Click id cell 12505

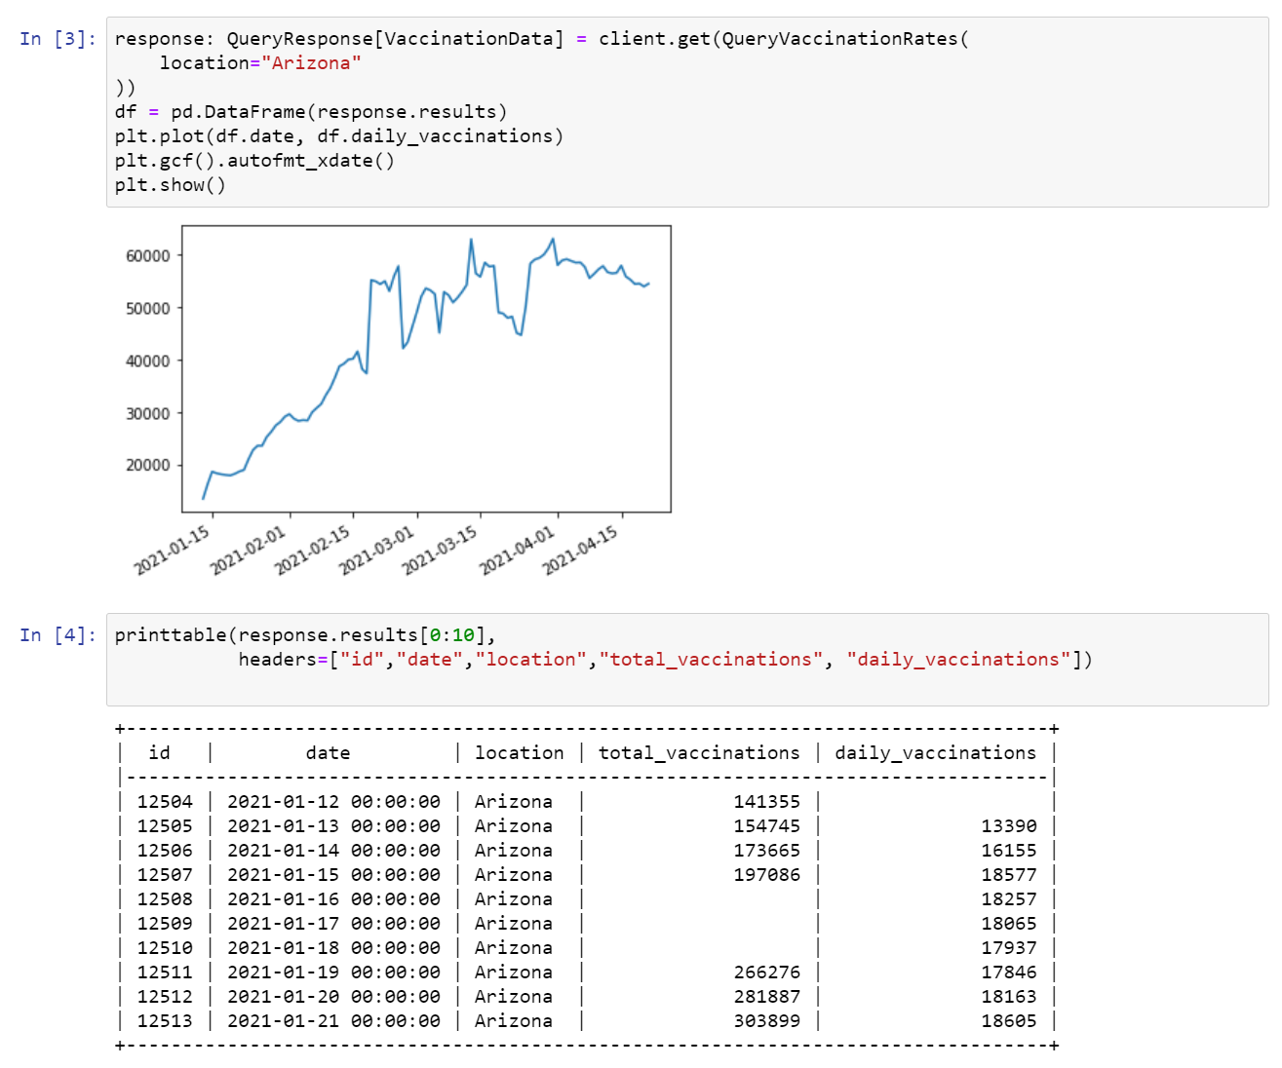pos(165,826)
